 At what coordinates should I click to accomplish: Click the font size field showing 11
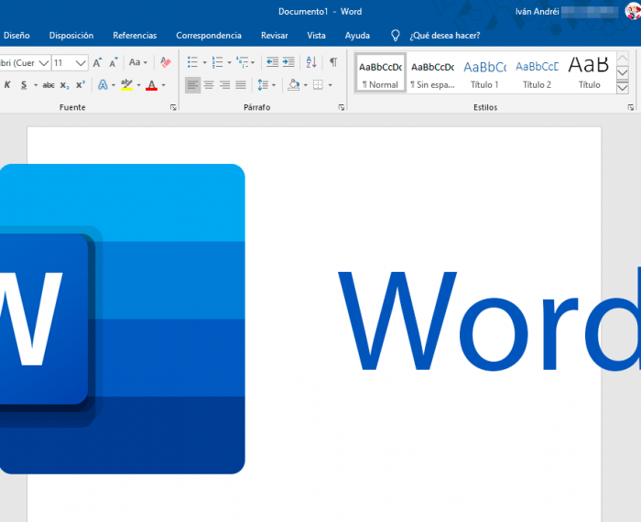[x=63, y=63]
